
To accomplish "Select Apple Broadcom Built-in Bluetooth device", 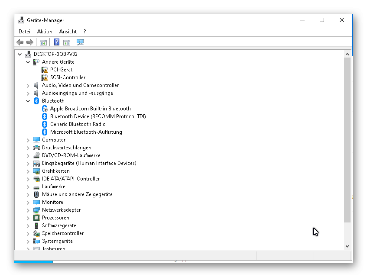I will point(90,109).
